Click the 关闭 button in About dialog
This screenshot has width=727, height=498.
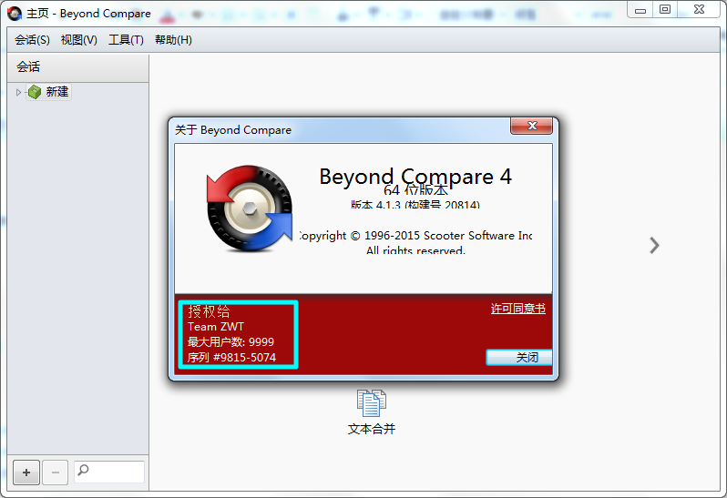click(519, 357)
